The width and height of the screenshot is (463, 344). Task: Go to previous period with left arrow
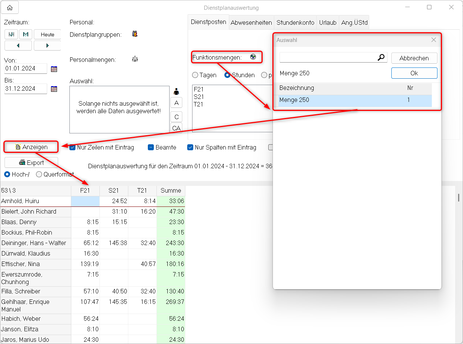pyautogui.click(x=18, y=46)
